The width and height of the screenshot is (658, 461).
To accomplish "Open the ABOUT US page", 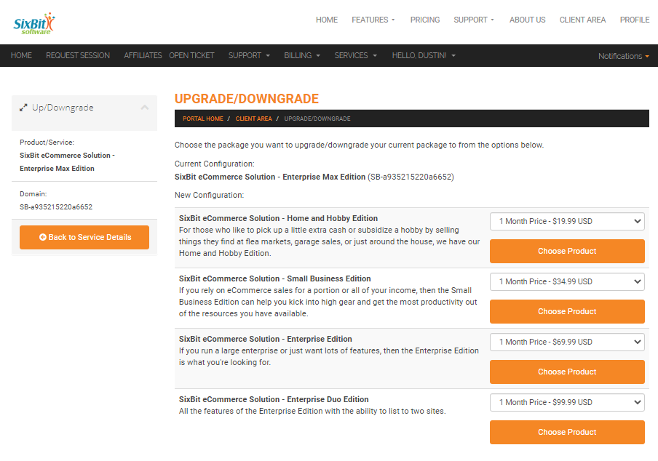I will (528, 20).
